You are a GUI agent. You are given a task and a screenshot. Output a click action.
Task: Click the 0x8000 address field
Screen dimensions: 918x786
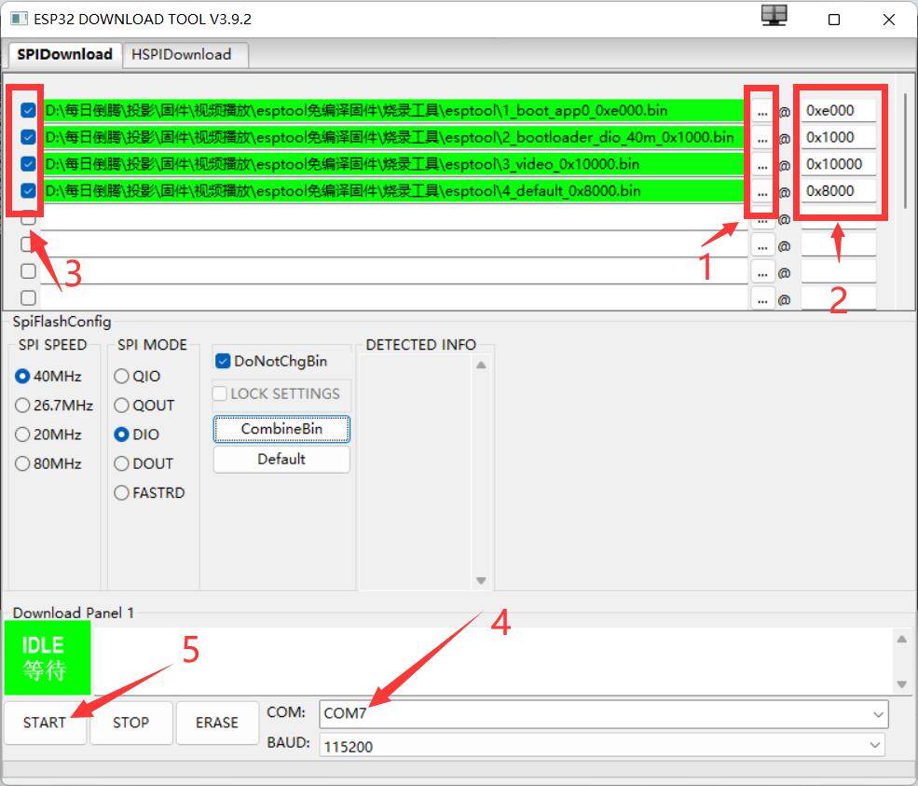coord(839,191)
